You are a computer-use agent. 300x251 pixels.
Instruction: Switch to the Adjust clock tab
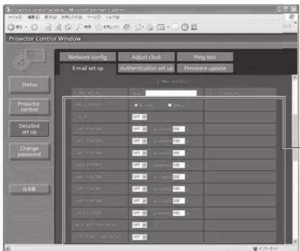pos(146,57)
